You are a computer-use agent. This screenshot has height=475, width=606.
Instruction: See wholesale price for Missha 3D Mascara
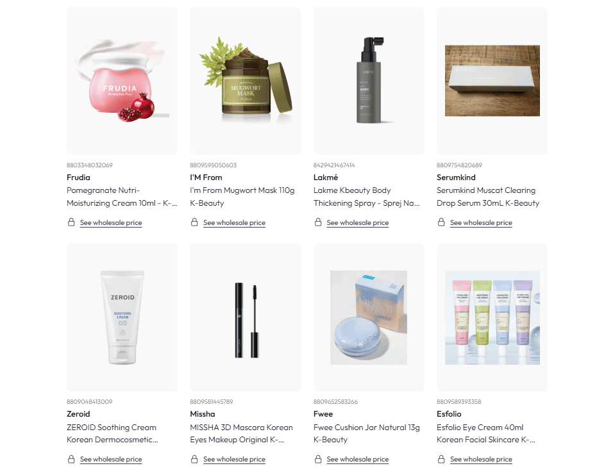click(234, 460)
